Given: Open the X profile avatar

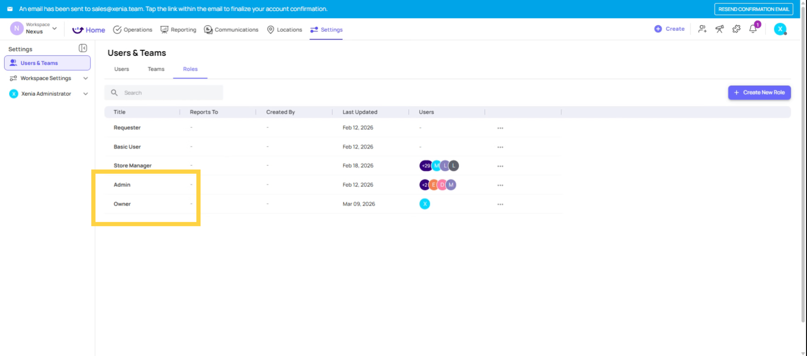Looking at the screenshot, I should coord(780,29).
